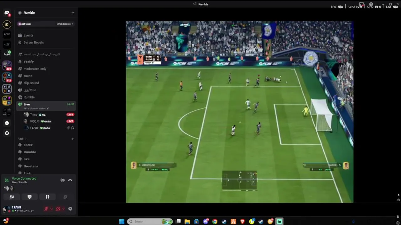This screenshot has width=401, height=225.
Task: Open Microsoft Store from taskbar
Action: pos(196,222)
